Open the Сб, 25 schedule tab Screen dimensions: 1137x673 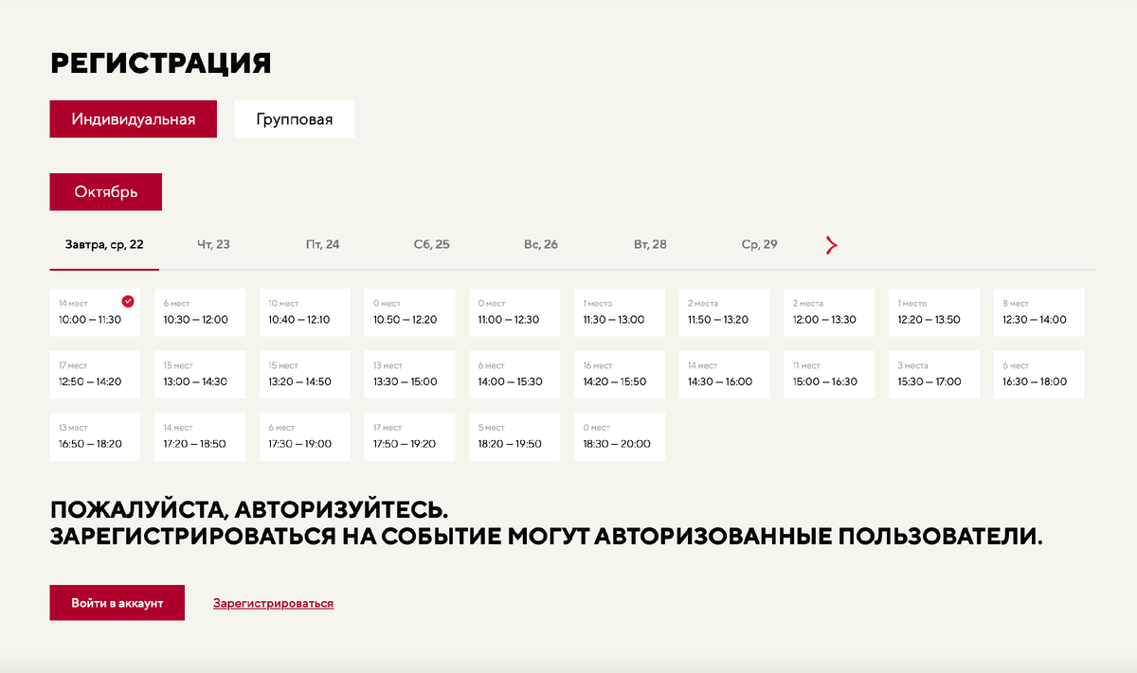click(431, 243)
